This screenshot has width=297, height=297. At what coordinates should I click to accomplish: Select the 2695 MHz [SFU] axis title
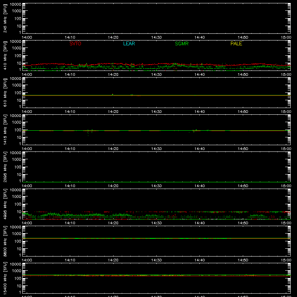5,167
